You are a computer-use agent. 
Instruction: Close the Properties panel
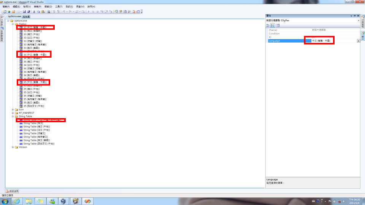358,16
